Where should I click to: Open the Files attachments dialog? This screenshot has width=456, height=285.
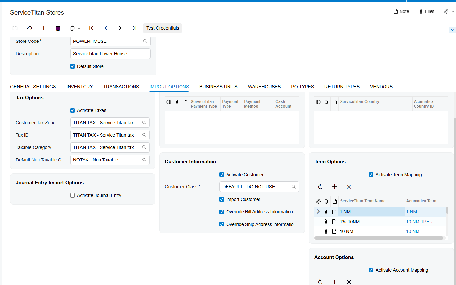[427, 11]
